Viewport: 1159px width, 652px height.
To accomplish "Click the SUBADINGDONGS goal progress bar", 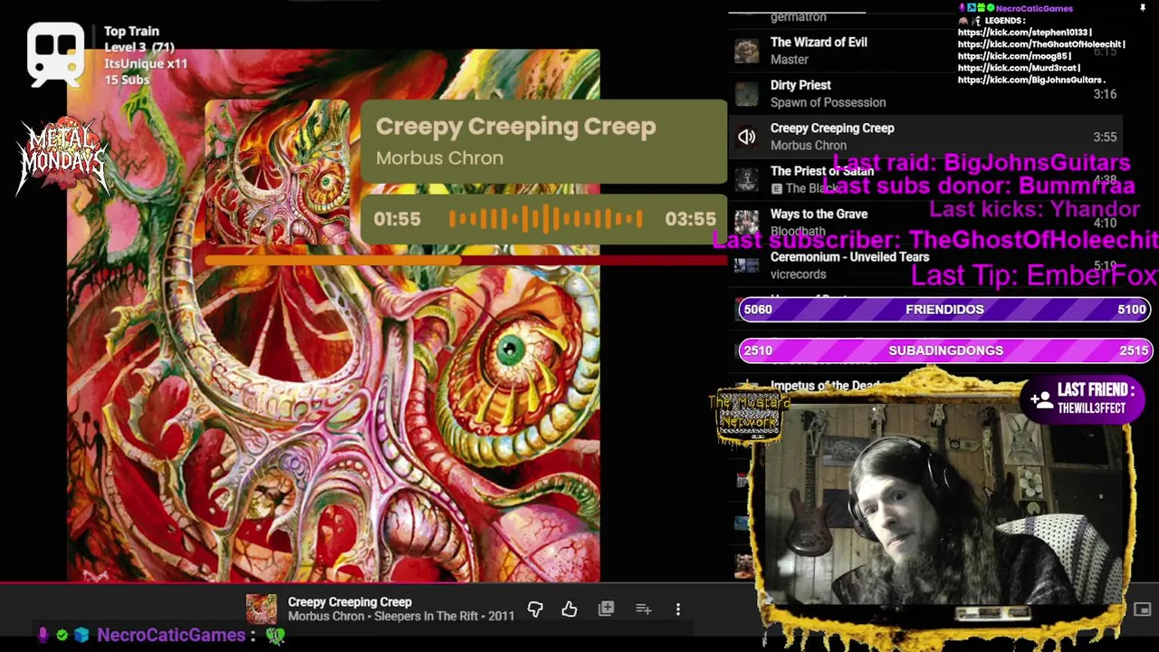I will pyautogui.click(x=945, y=350).
